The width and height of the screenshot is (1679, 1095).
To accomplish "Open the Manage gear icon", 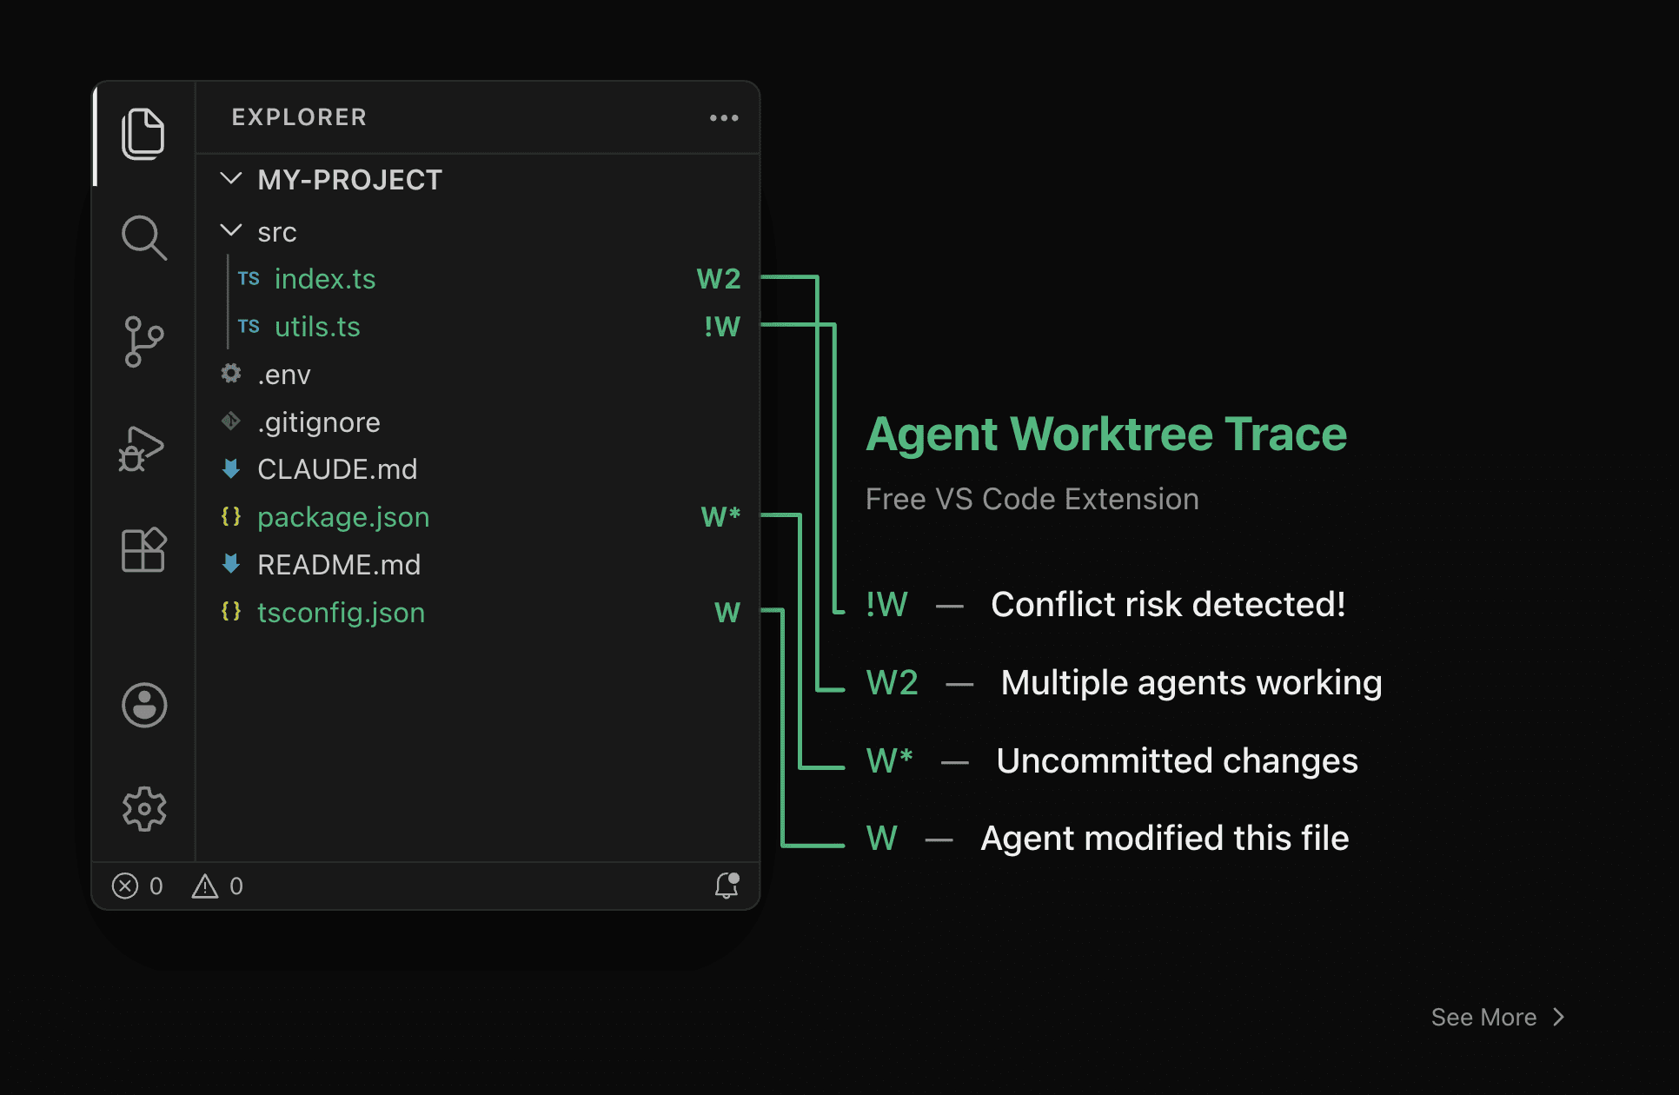I will tap(144, 809).
